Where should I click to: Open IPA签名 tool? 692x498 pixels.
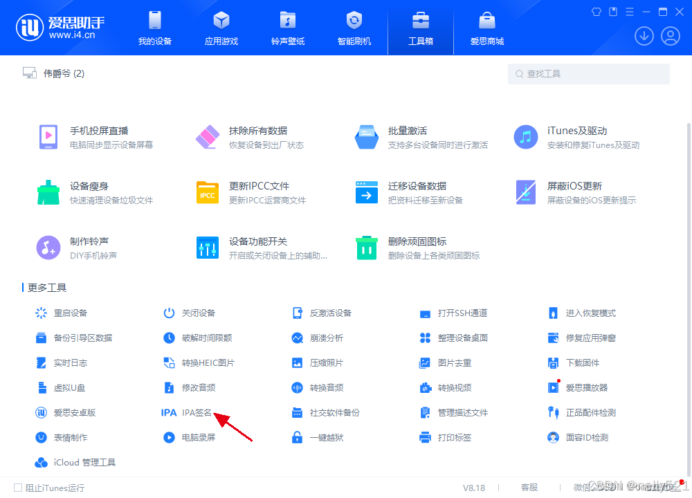(187, 413)
